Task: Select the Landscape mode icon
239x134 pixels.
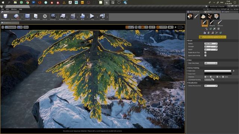Action: 203,16
